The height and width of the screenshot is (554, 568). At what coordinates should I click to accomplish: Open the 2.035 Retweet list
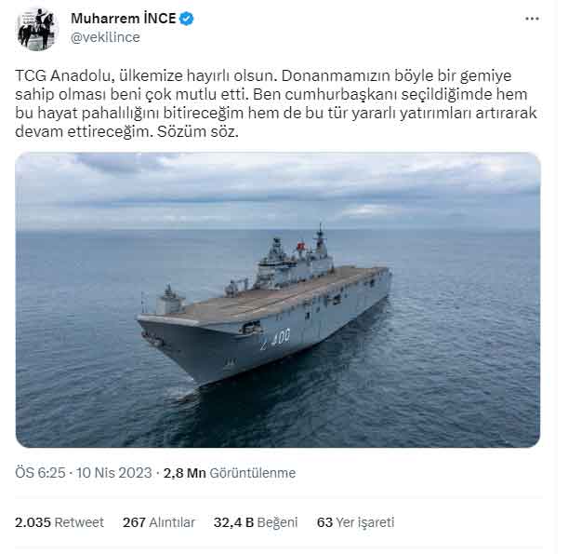pos(59,522)
